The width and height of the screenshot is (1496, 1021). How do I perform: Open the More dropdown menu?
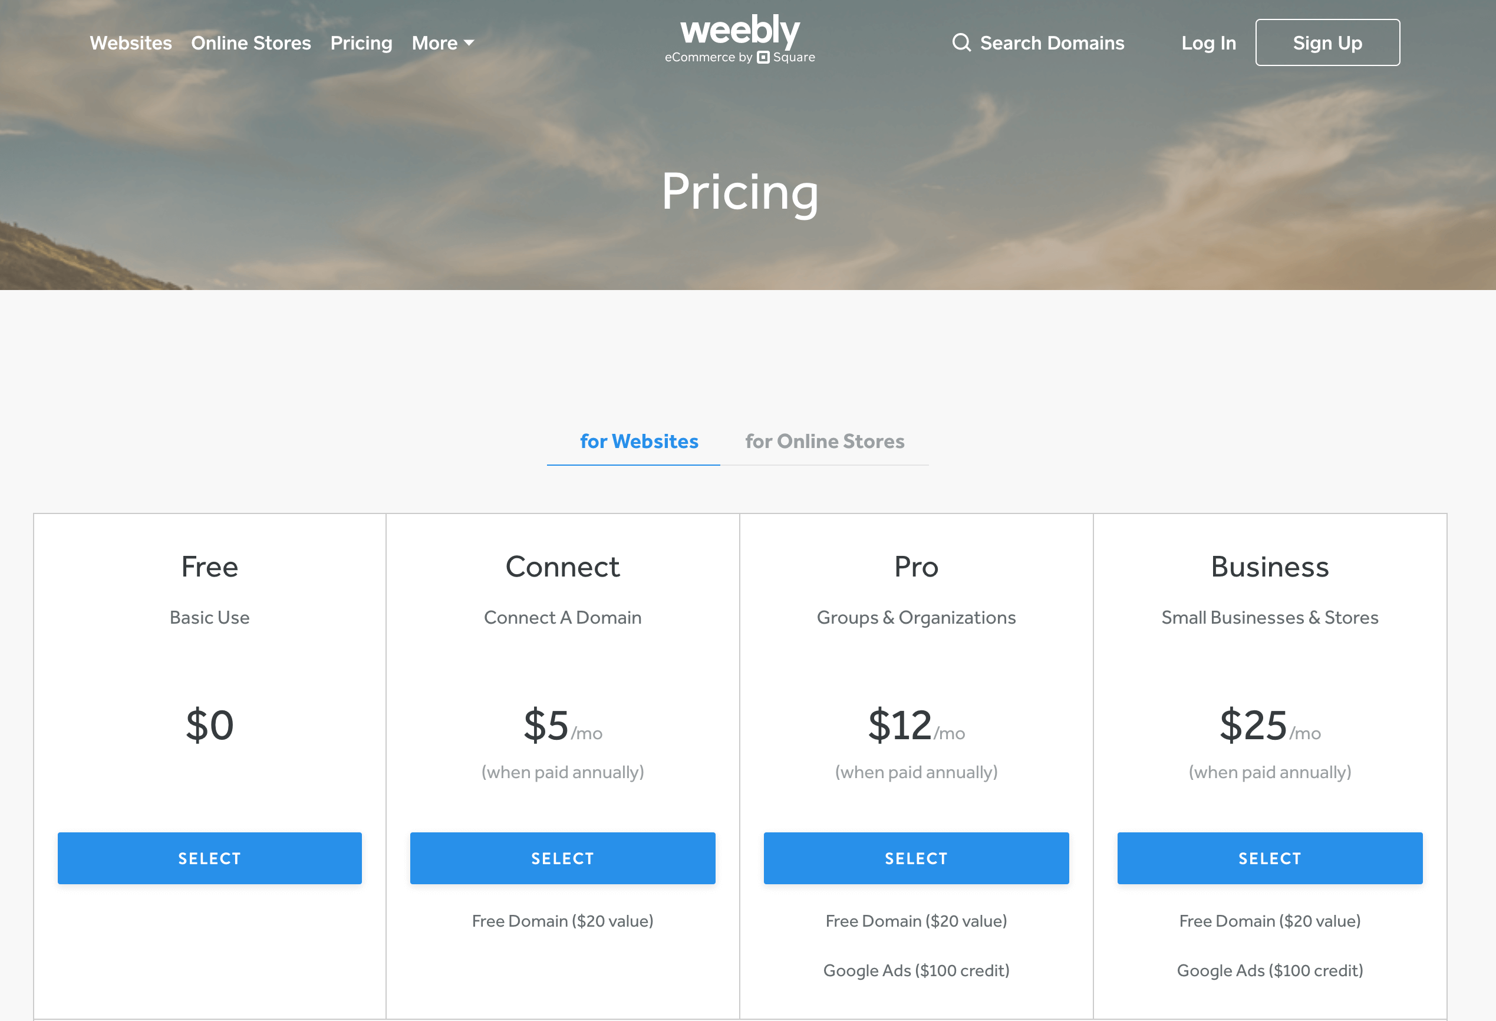tap(443, 42)
